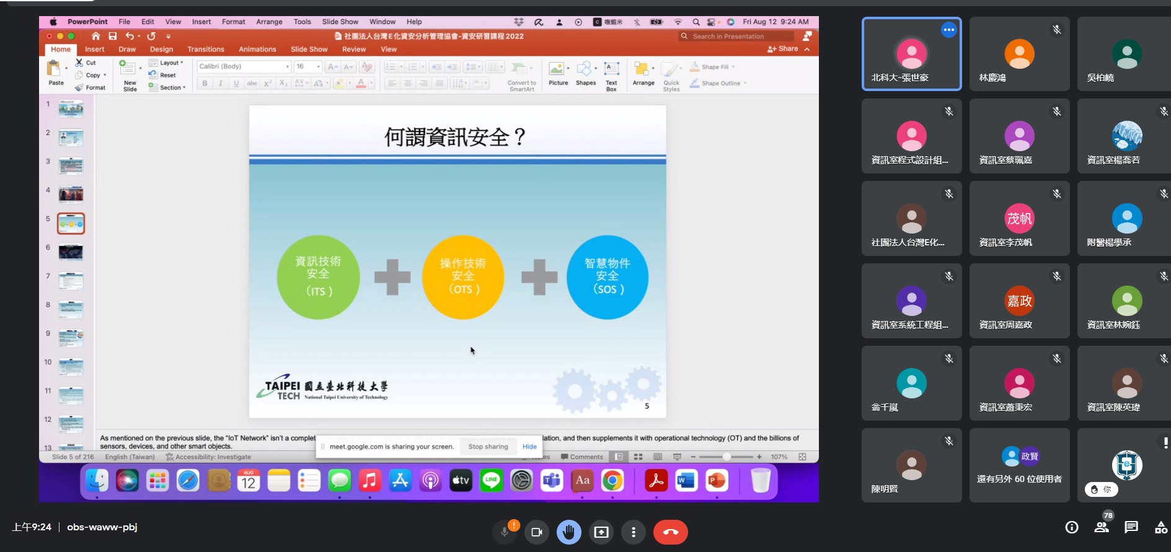The image size is (1171, 552).
Task: Open the Transitions ribbon tab
Action: tap(206, 49)
